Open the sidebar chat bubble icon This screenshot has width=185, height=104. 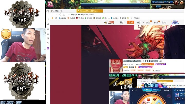tap(48, 43)
